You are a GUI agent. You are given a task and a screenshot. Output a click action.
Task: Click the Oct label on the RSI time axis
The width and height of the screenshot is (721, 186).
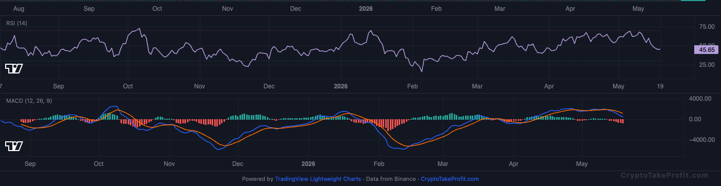(128, 86)
